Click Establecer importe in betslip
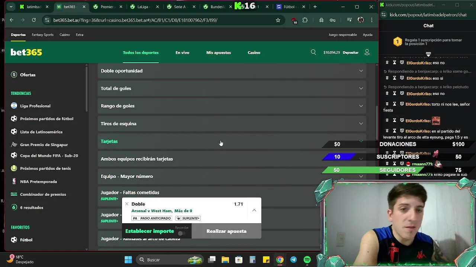 click(x=149, y=231)
